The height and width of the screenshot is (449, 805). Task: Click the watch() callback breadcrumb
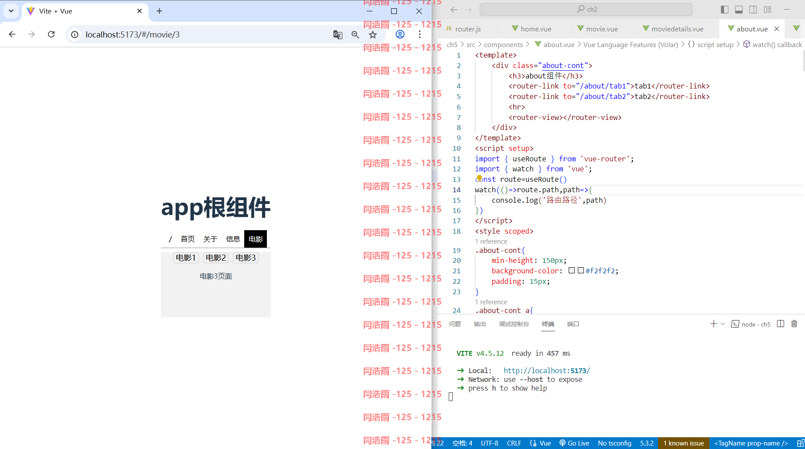coord(773,44)
